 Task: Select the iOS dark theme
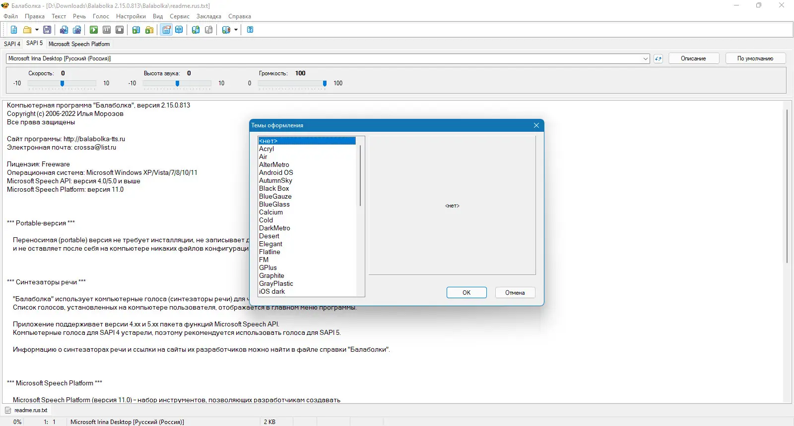[x=307, y=292]
